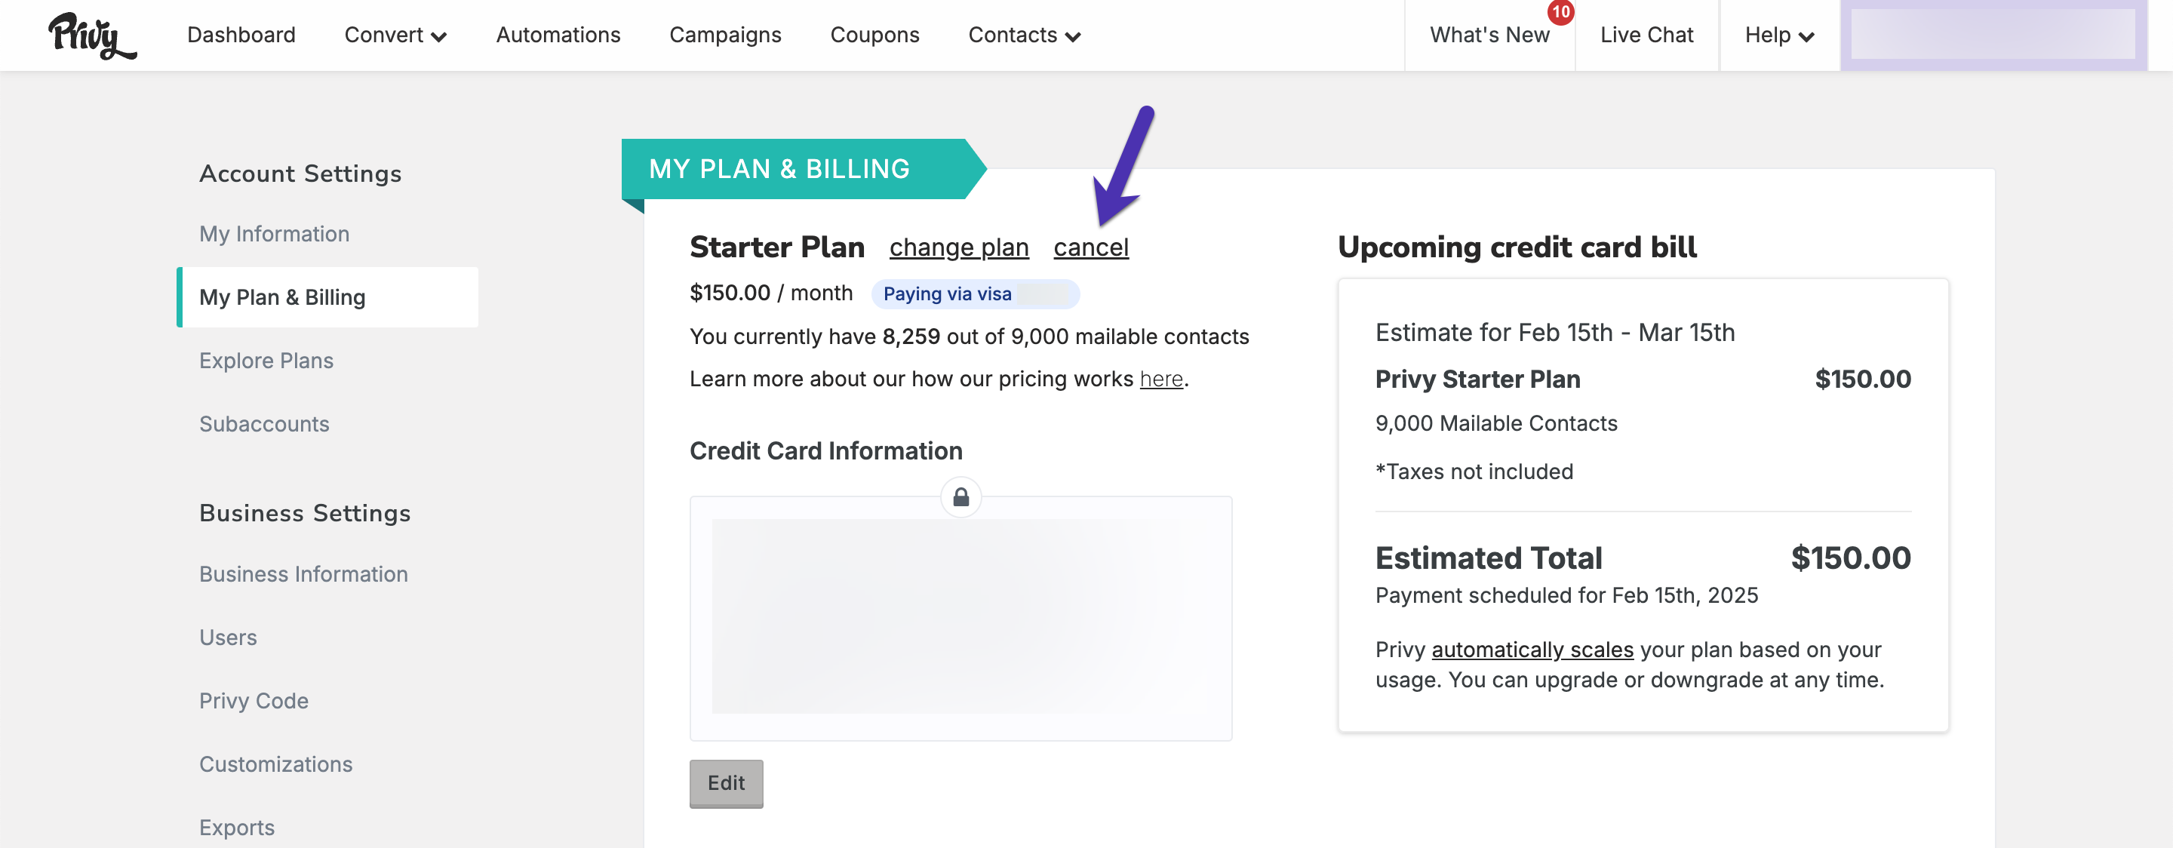The image size is (2173, 848).
Task: Open Explore Plans in the sidebar
Action: pyautogui.click(x=266, y=361)
